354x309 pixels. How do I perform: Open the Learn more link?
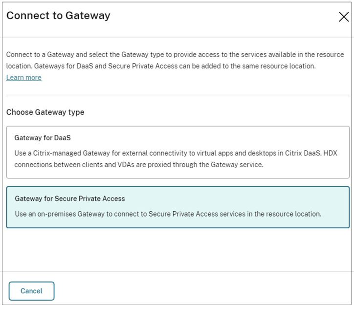click(x=23, y=77)
